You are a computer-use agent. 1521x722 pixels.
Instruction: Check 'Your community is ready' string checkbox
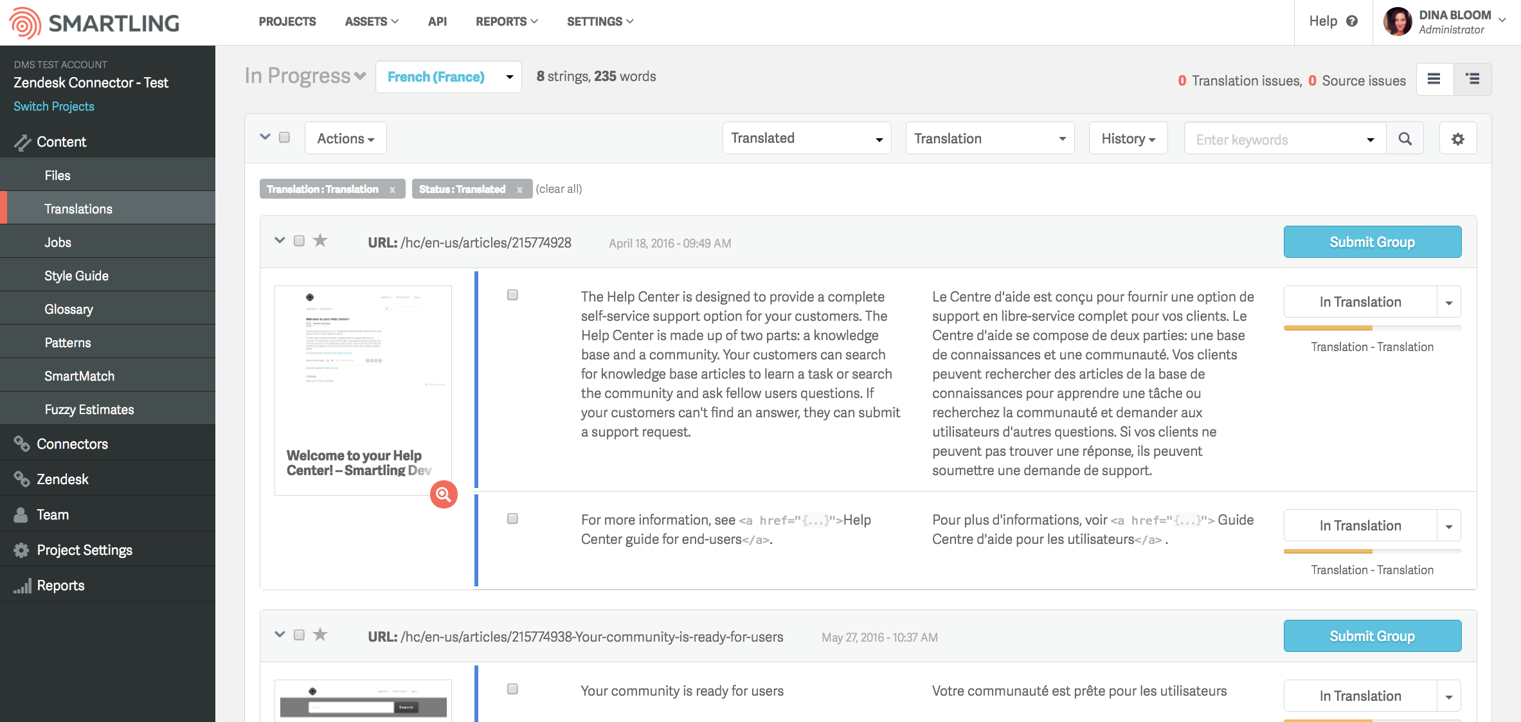click(x=512, y=689)
